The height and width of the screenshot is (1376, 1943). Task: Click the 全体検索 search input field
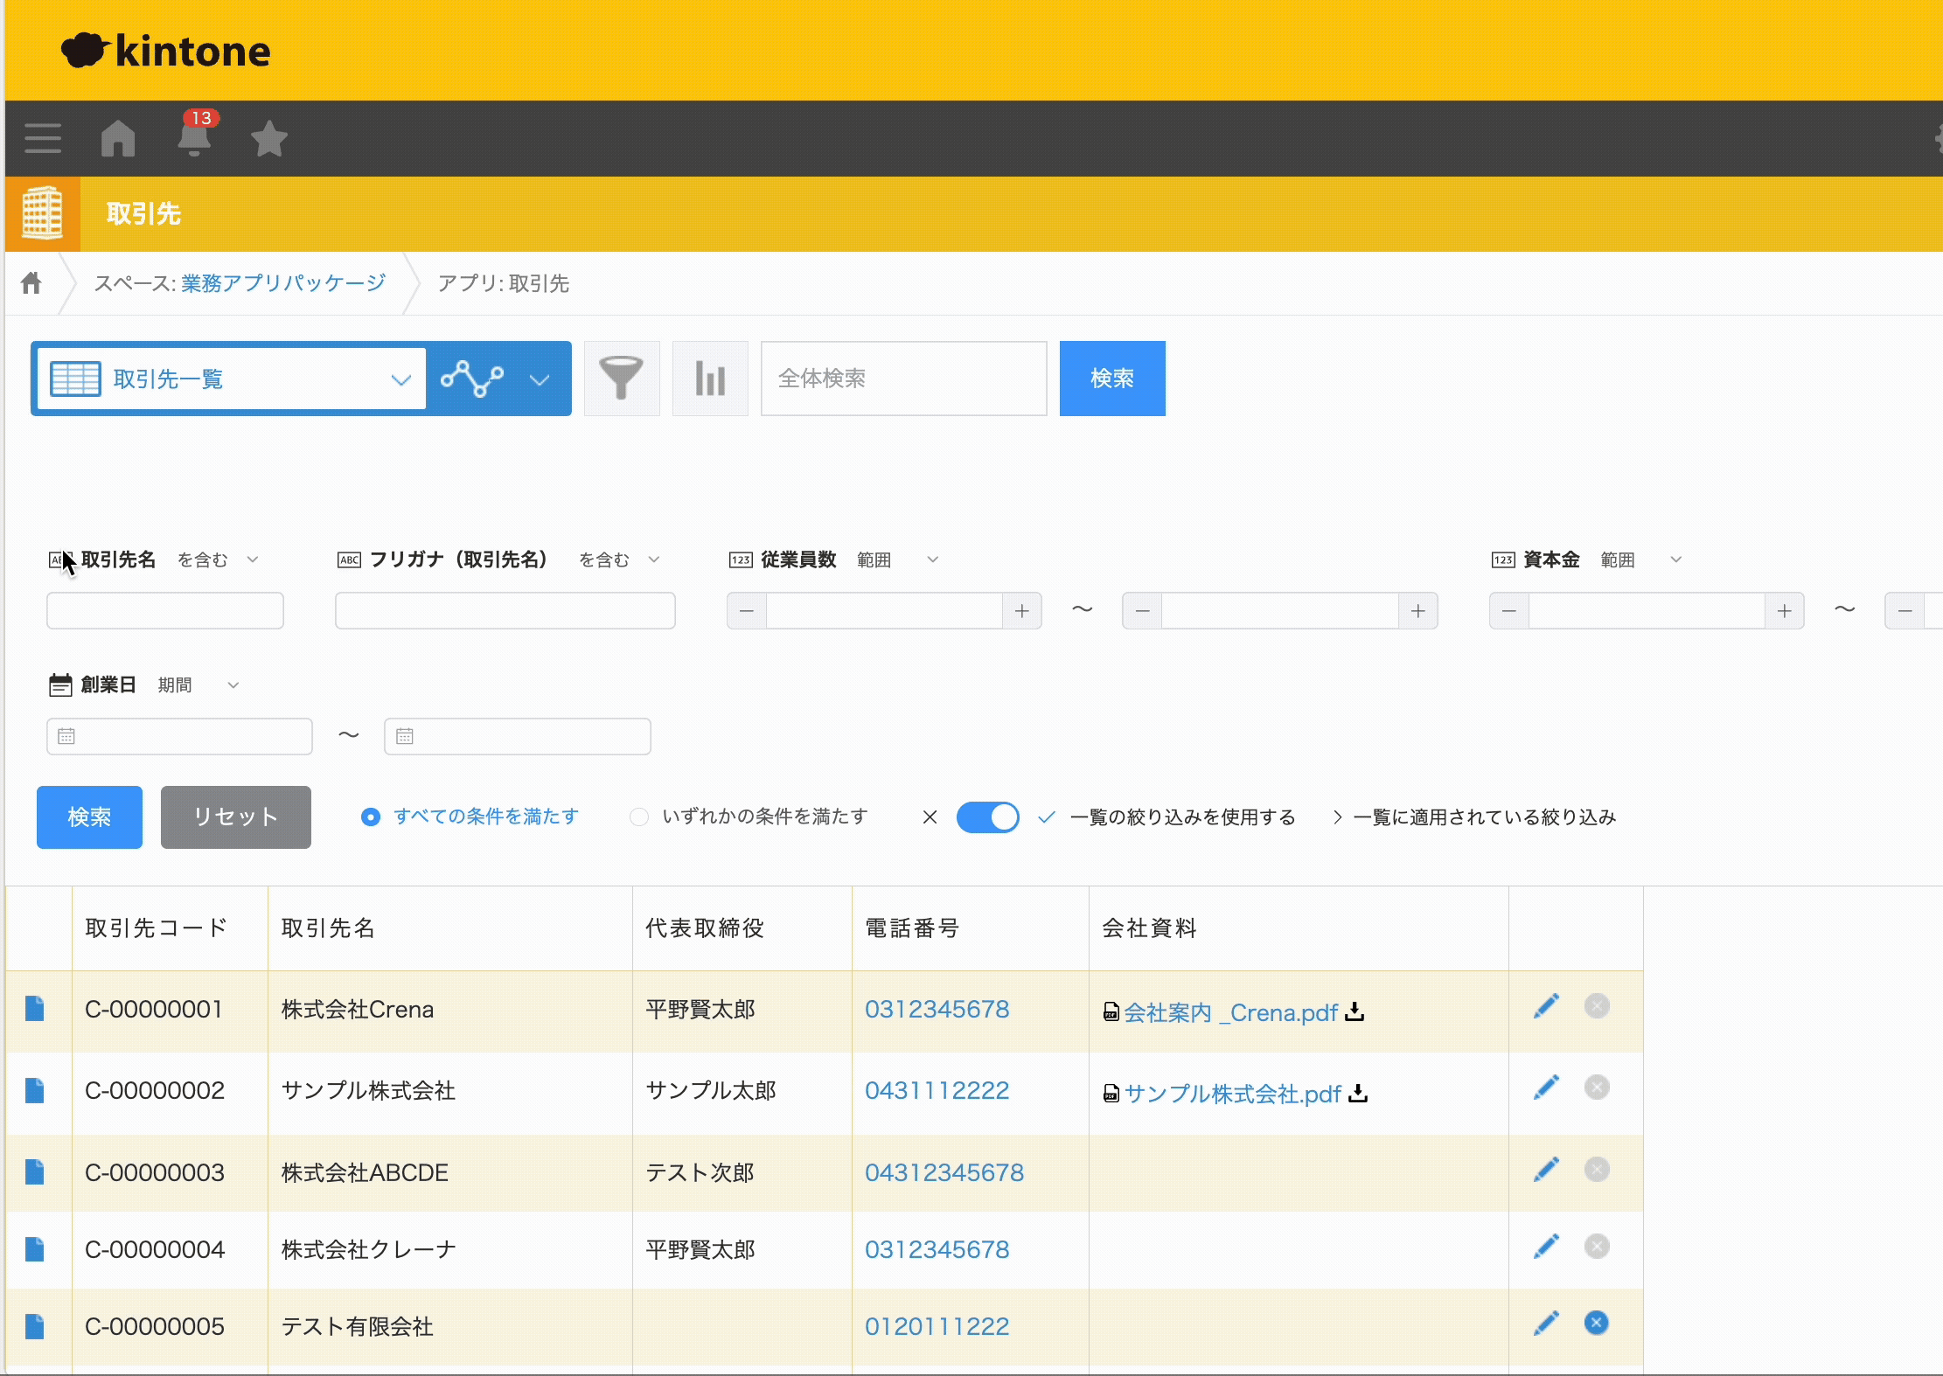[903, 379]
